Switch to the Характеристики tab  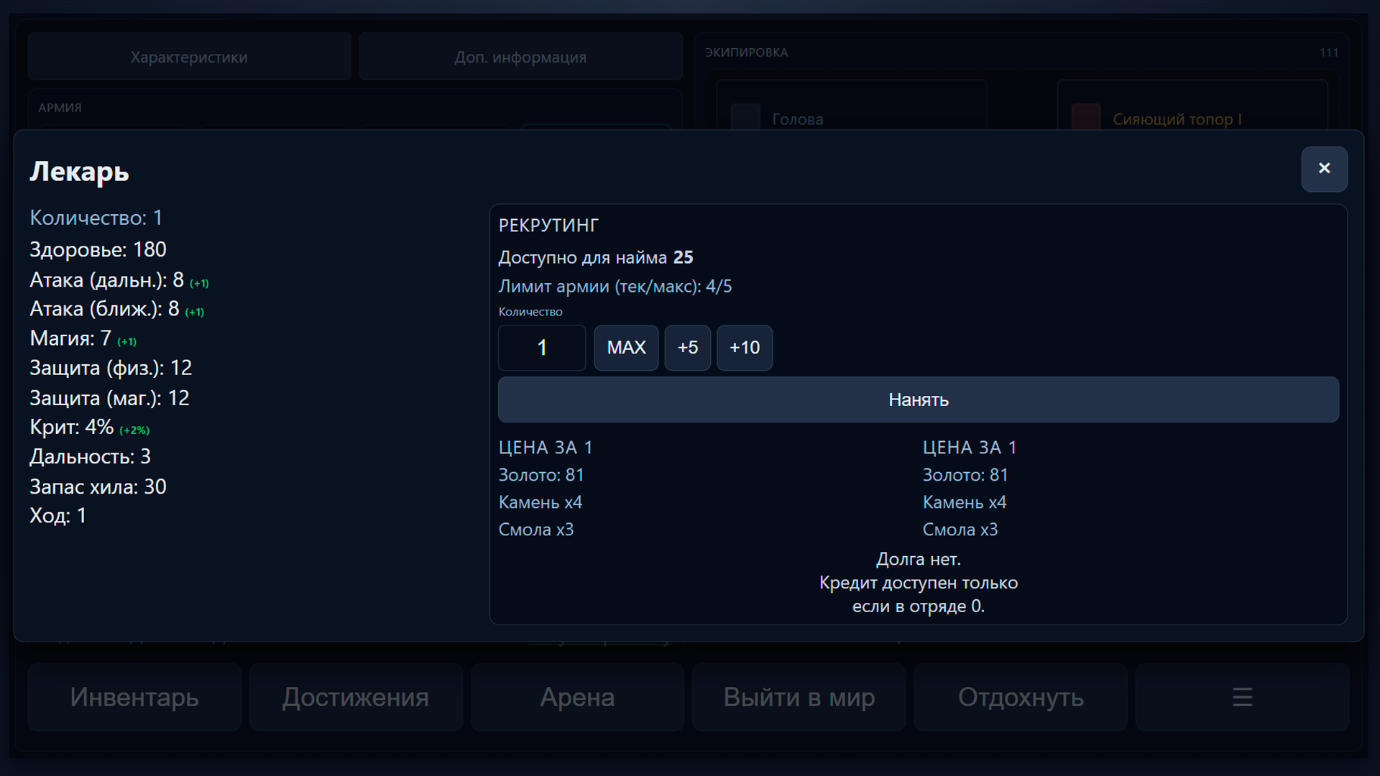(x=188, y=56)
